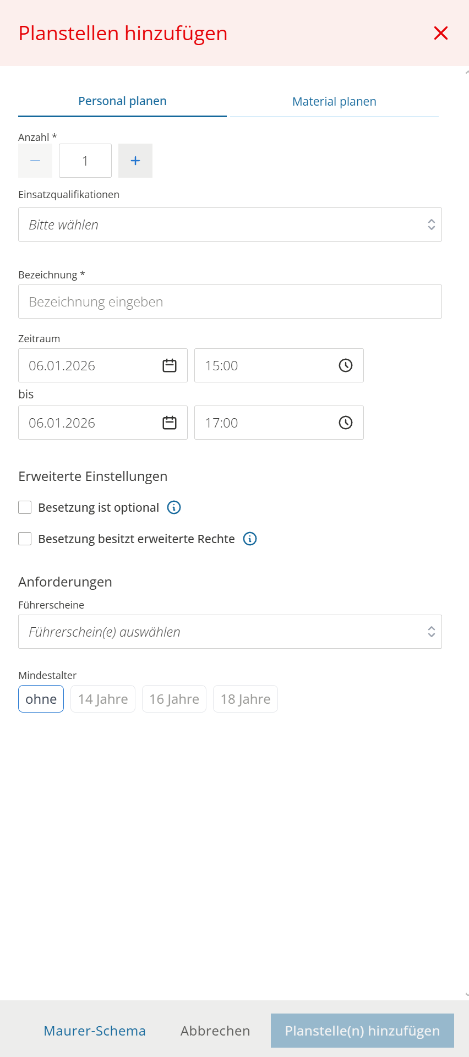Click the plus icon to increase Anzahl
Image resolution: width=469 pixels, height=1057 pixels.
point(135,161)
